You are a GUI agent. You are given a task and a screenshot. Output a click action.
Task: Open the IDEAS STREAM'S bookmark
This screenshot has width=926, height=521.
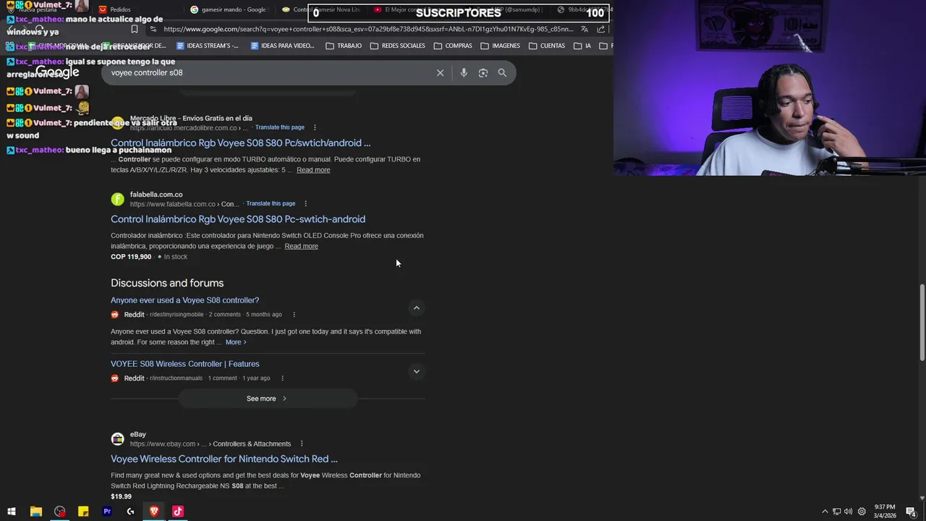click(x=207, y=46)
